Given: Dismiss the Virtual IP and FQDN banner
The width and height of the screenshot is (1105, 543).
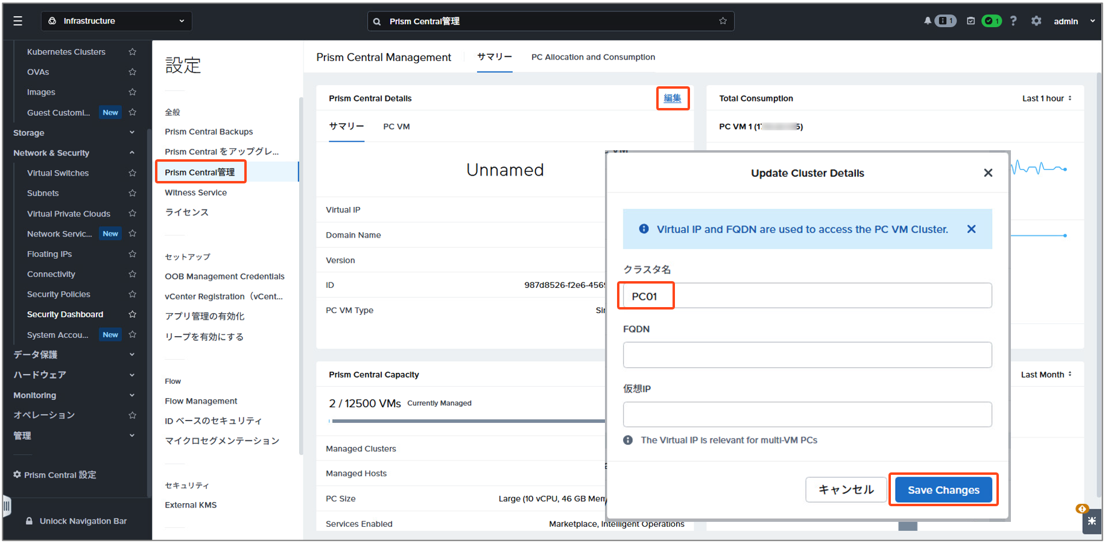Looking at the screenshot, I should (971, 229).
